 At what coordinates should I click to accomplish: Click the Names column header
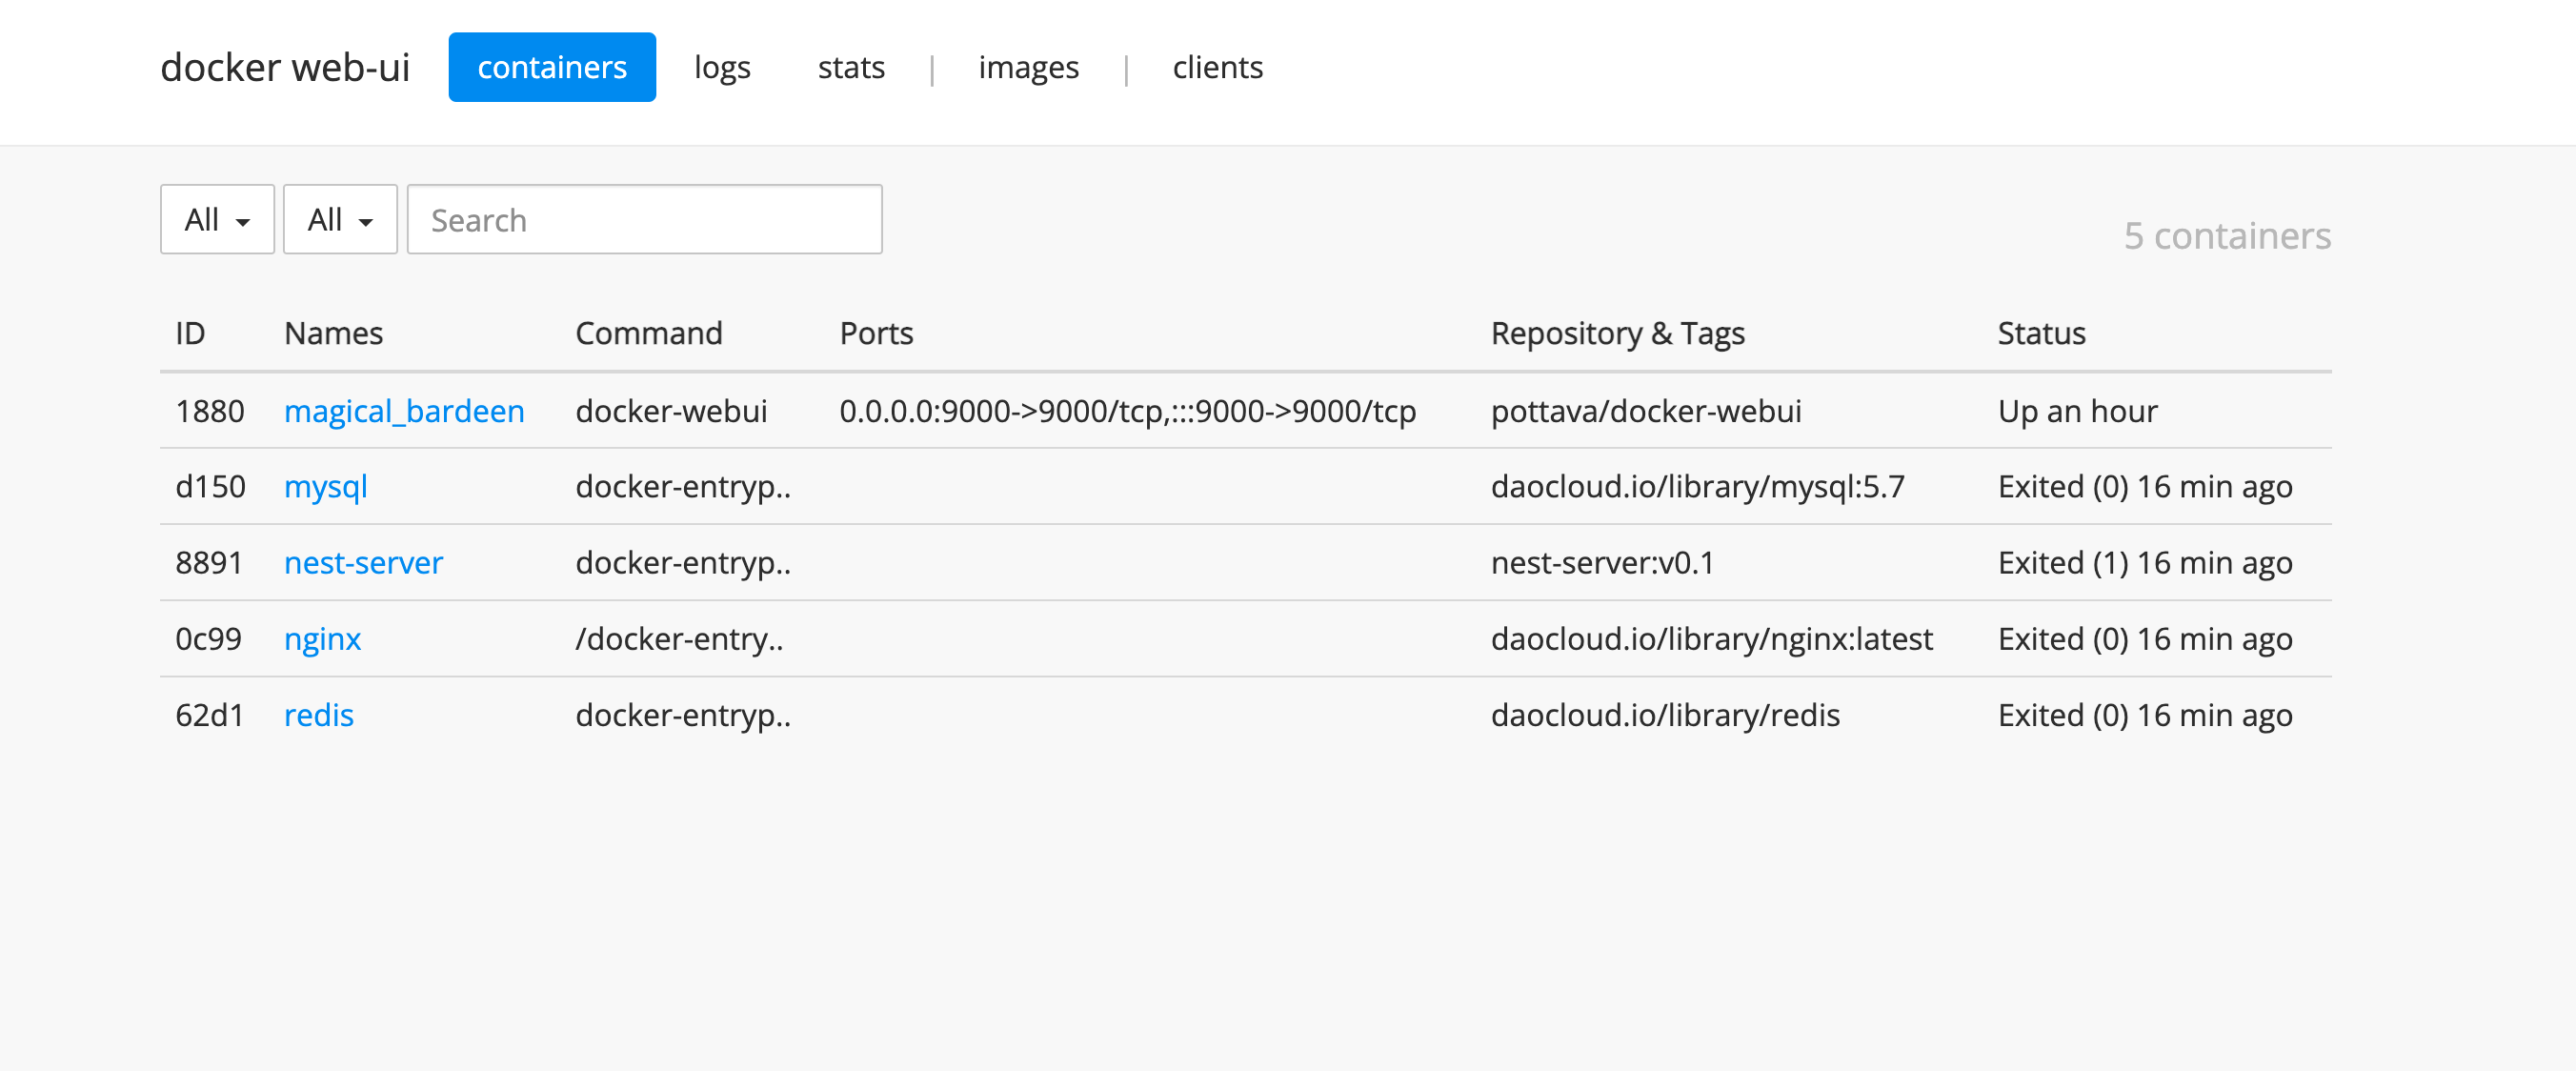[x=333, y=333]
